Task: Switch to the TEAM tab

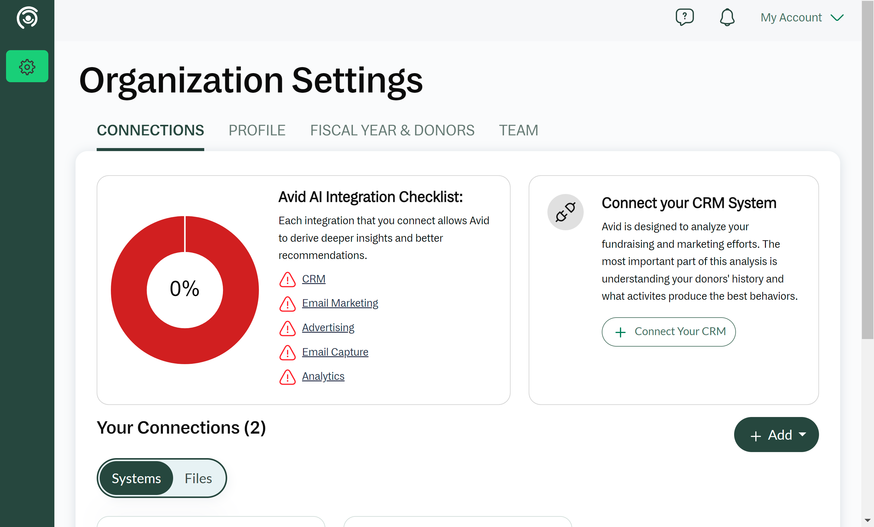Action: [518, 131]
